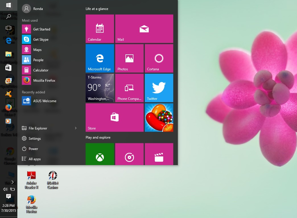Expand the File Explorer jump list arrow
Screen dimensions: 297x218
[x=76, y=128]
